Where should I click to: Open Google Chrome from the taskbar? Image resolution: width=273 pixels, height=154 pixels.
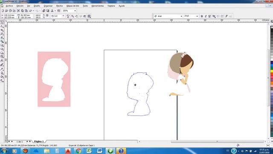78,151
